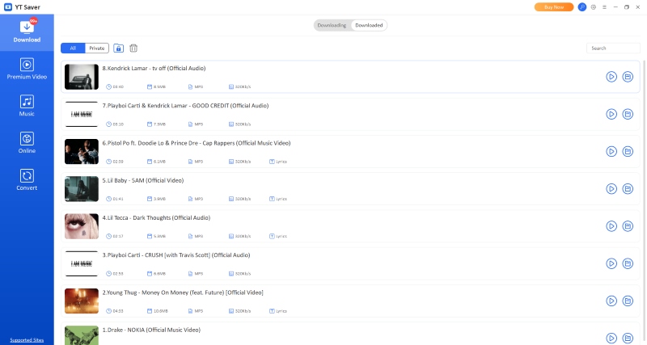
Task: Click Dark Thoughts eye thumbnail
Action: (x=82, y=226)
